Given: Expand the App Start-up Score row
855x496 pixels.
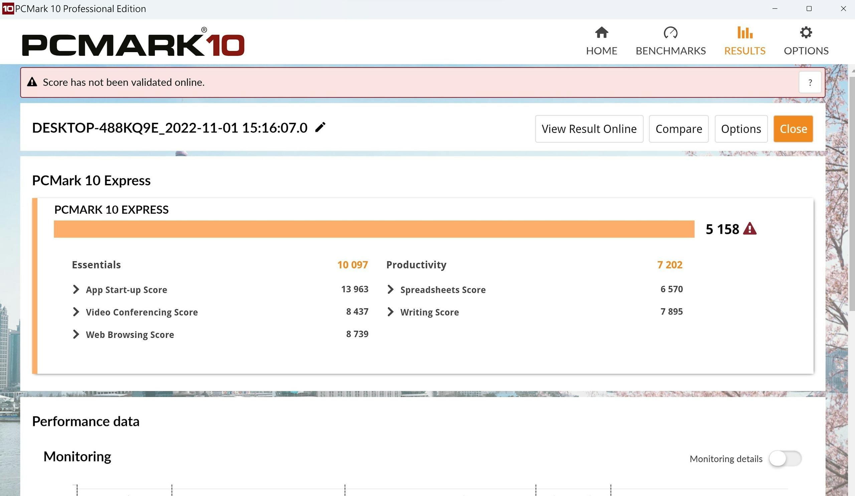Looking at the screenshot, I should [76, 289].
